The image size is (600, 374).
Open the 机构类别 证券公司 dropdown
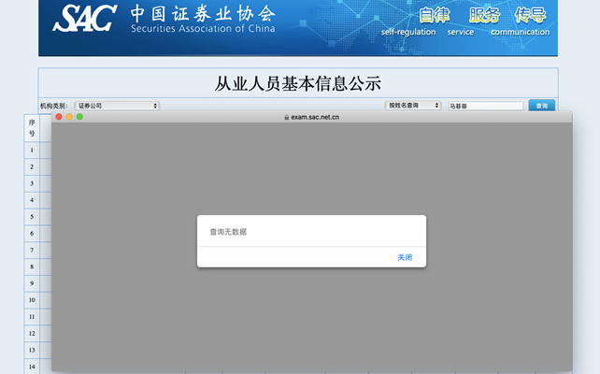coord(117,106)
